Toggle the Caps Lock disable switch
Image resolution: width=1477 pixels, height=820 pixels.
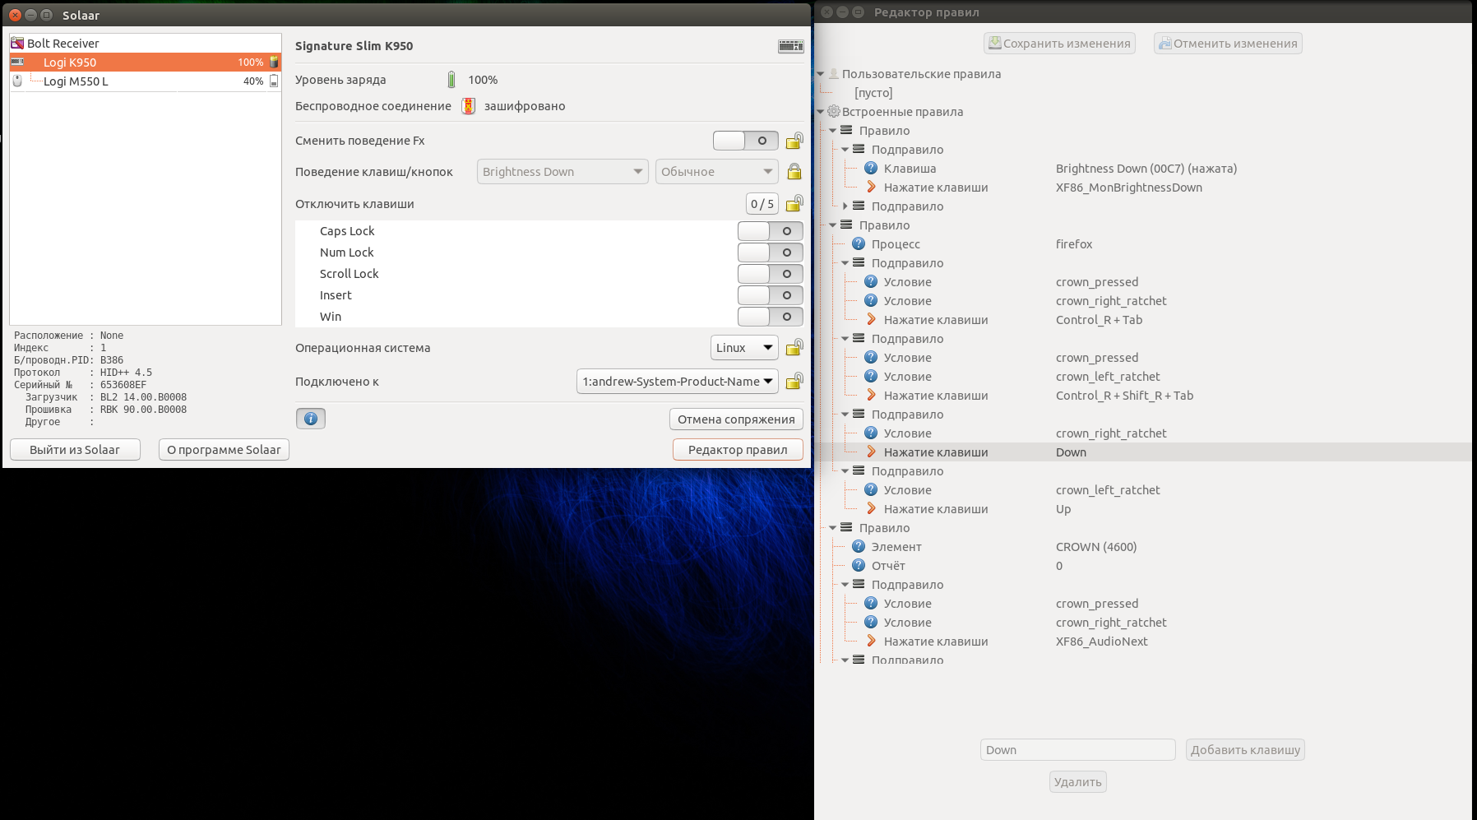pyautogui.click(x=770, y=231)
